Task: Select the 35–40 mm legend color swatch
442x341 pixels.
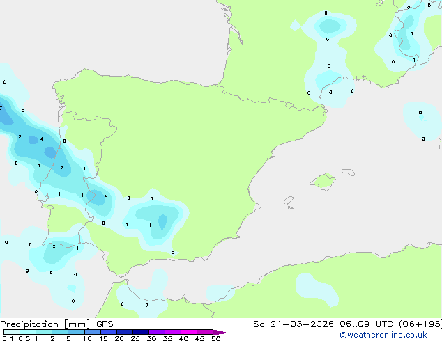Action: (x=172, y=332)
